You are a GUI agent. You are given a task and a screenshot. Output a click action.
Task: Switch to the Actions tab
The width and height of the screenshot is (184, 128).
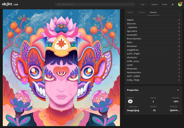[142, 12]
